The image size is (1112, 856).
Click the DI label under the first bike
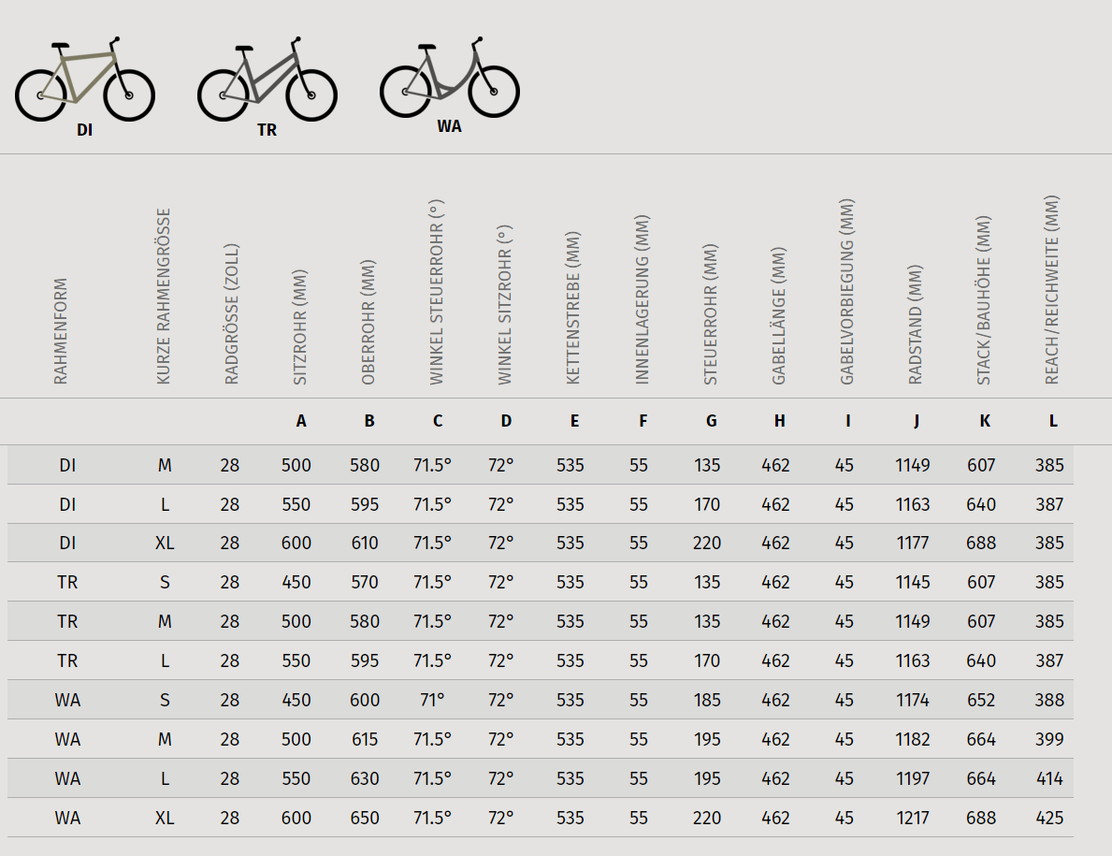pyautogui.click(x=84, y=130)
